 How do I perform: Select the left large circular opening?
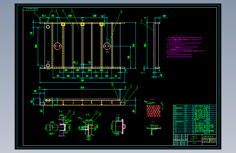tap(58, 46)
